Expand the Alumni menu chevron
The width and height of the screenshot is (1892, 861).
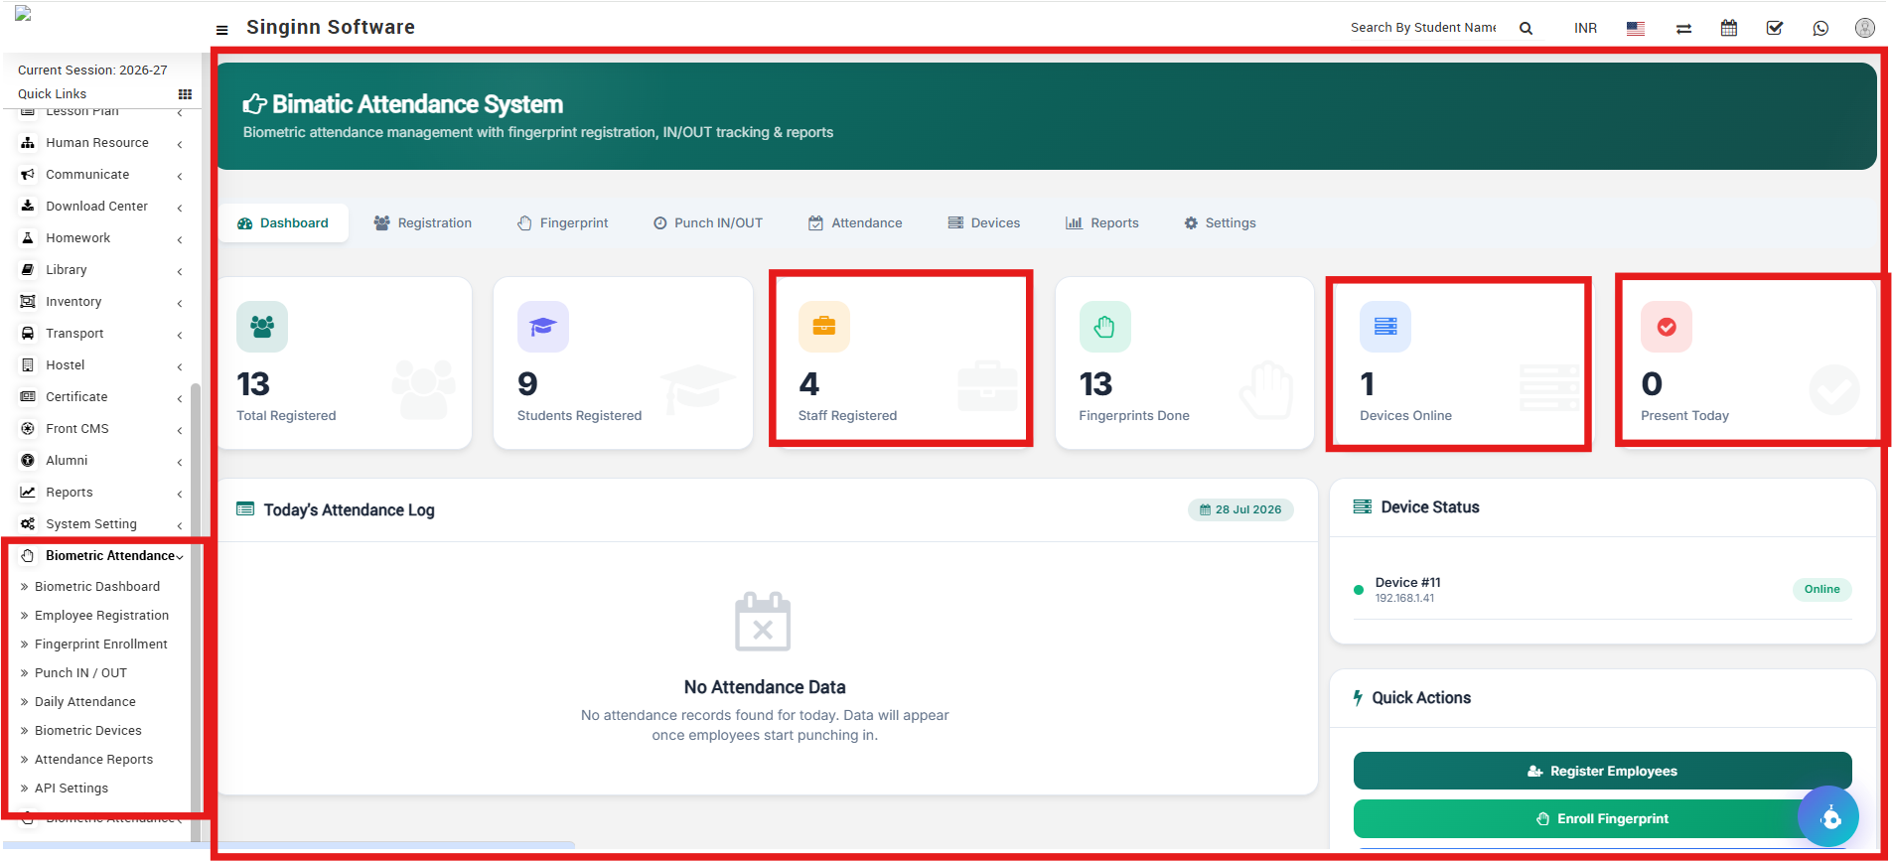click(180, 463)
